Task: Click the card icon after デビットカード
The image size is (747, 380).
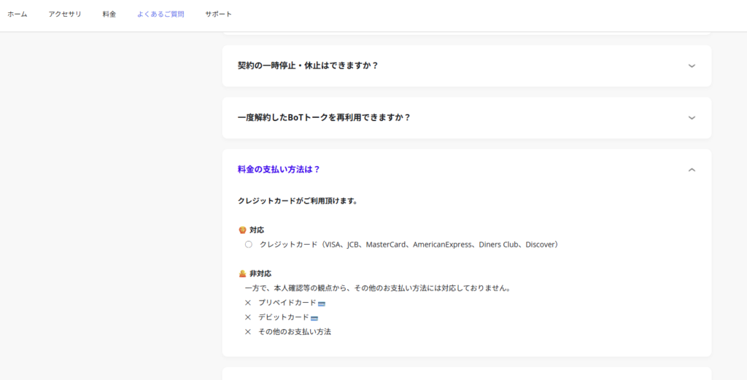Action: pos(314,318)
